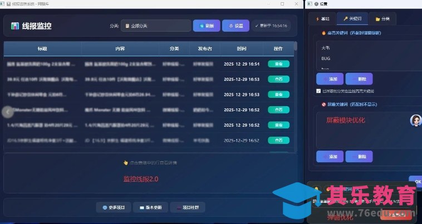Click the gear icon in the settings title bar
Image resolution: width=422 pixels, height=224 pixels.
pyautogui.click(x=316, y=4)
